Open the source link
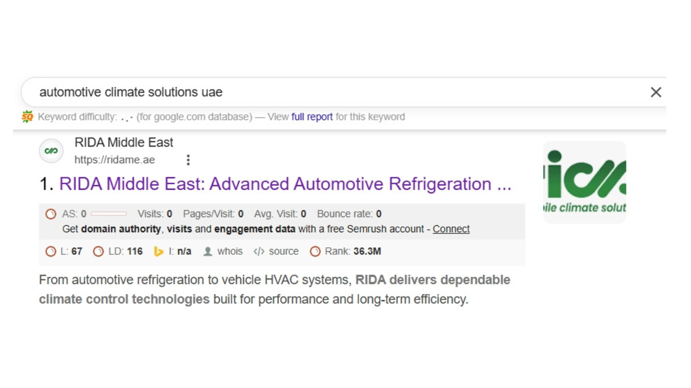 point(284,252)
